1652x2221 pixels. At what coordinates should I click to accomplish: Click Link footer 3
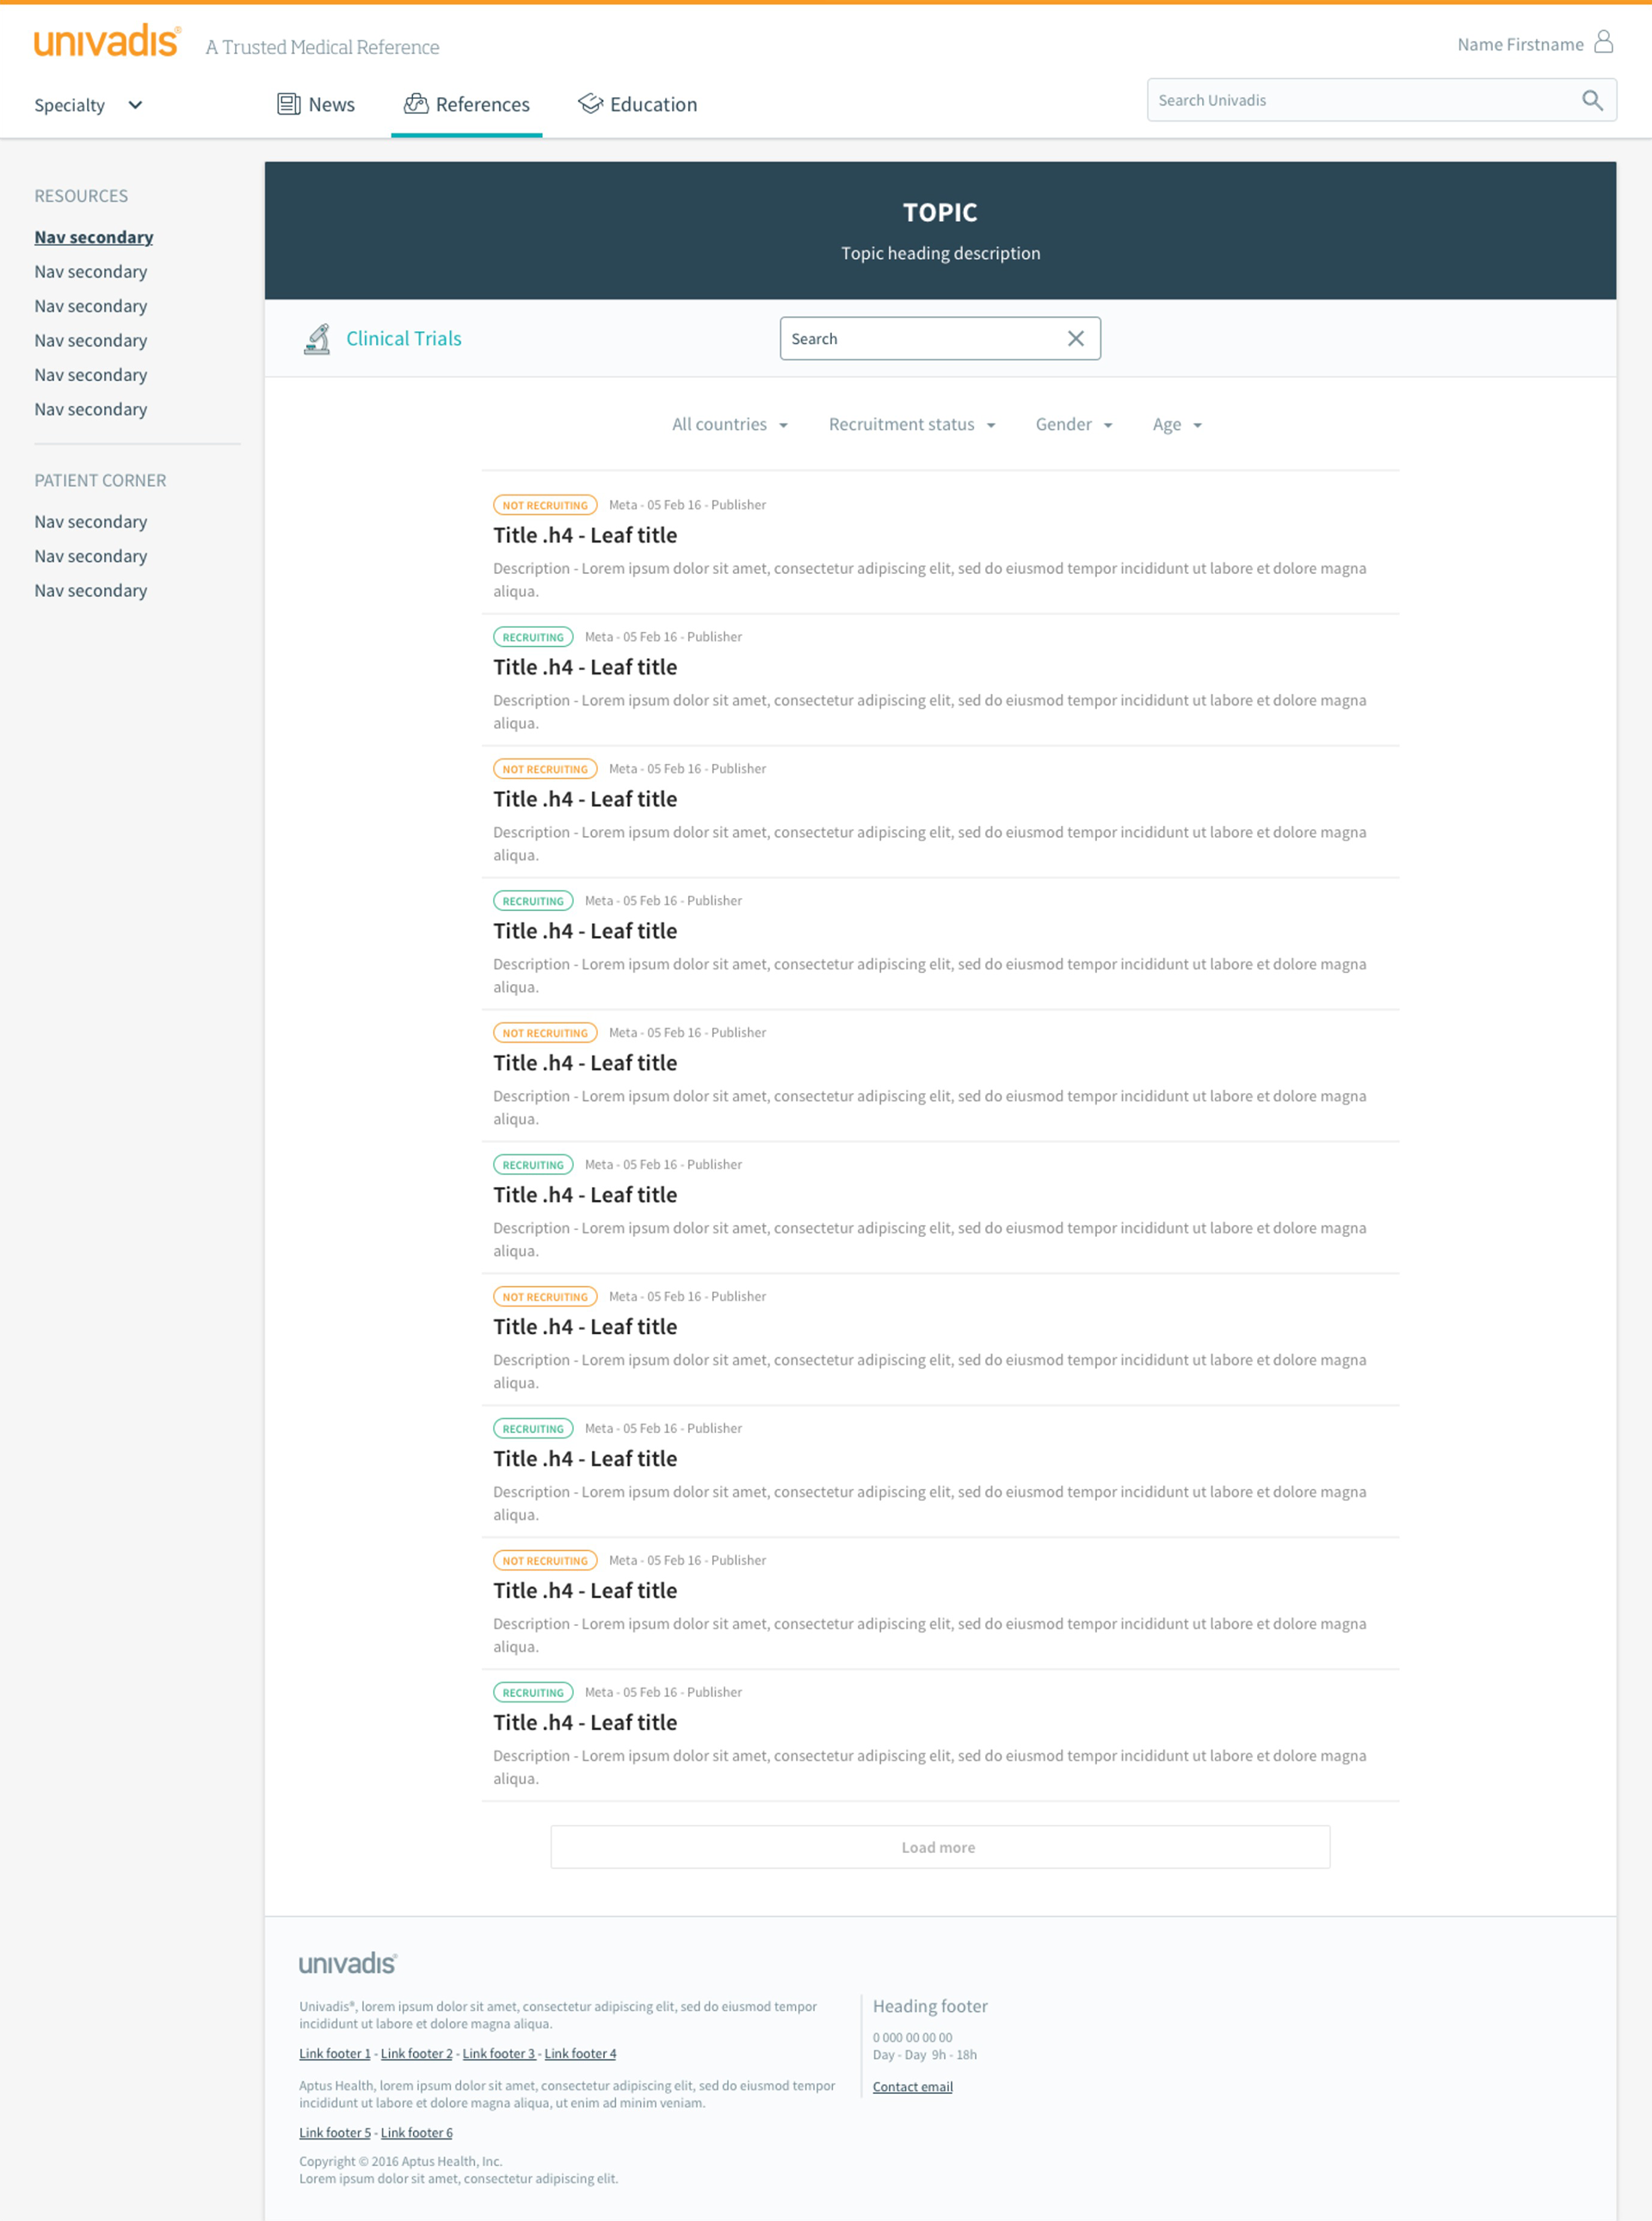click(498, 2054)
